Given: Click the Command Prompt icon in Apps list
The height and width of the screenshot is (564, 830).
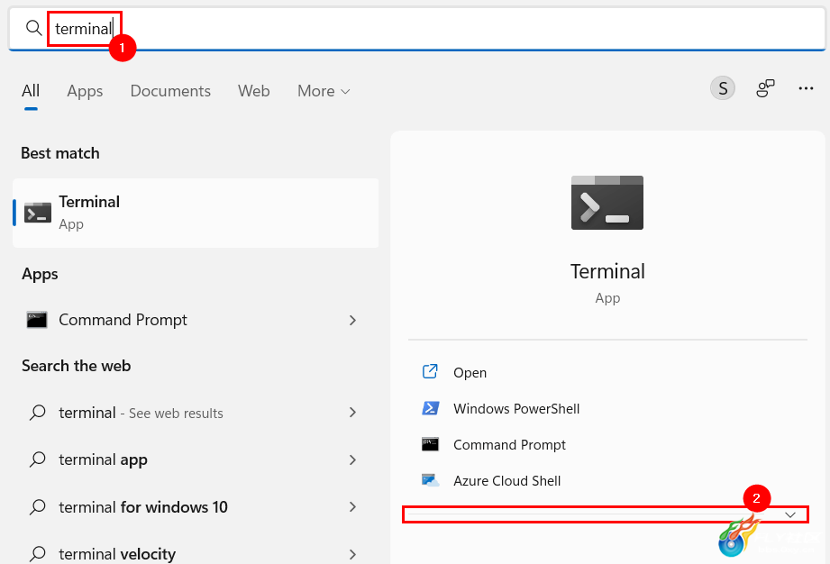Looking at the screenshot, I should (37, 320).
